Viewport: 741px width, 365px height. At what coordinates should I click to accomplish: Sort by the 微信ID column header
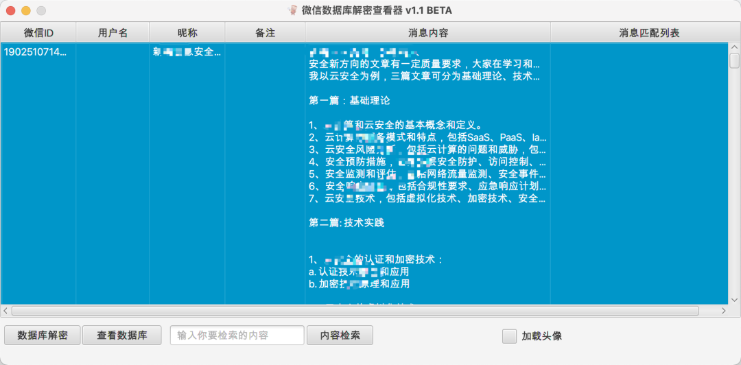pyautogui.click(x=38, y=33)
